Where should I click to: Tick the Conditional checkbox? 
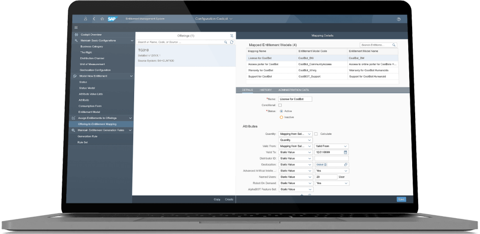click(280, 105)
